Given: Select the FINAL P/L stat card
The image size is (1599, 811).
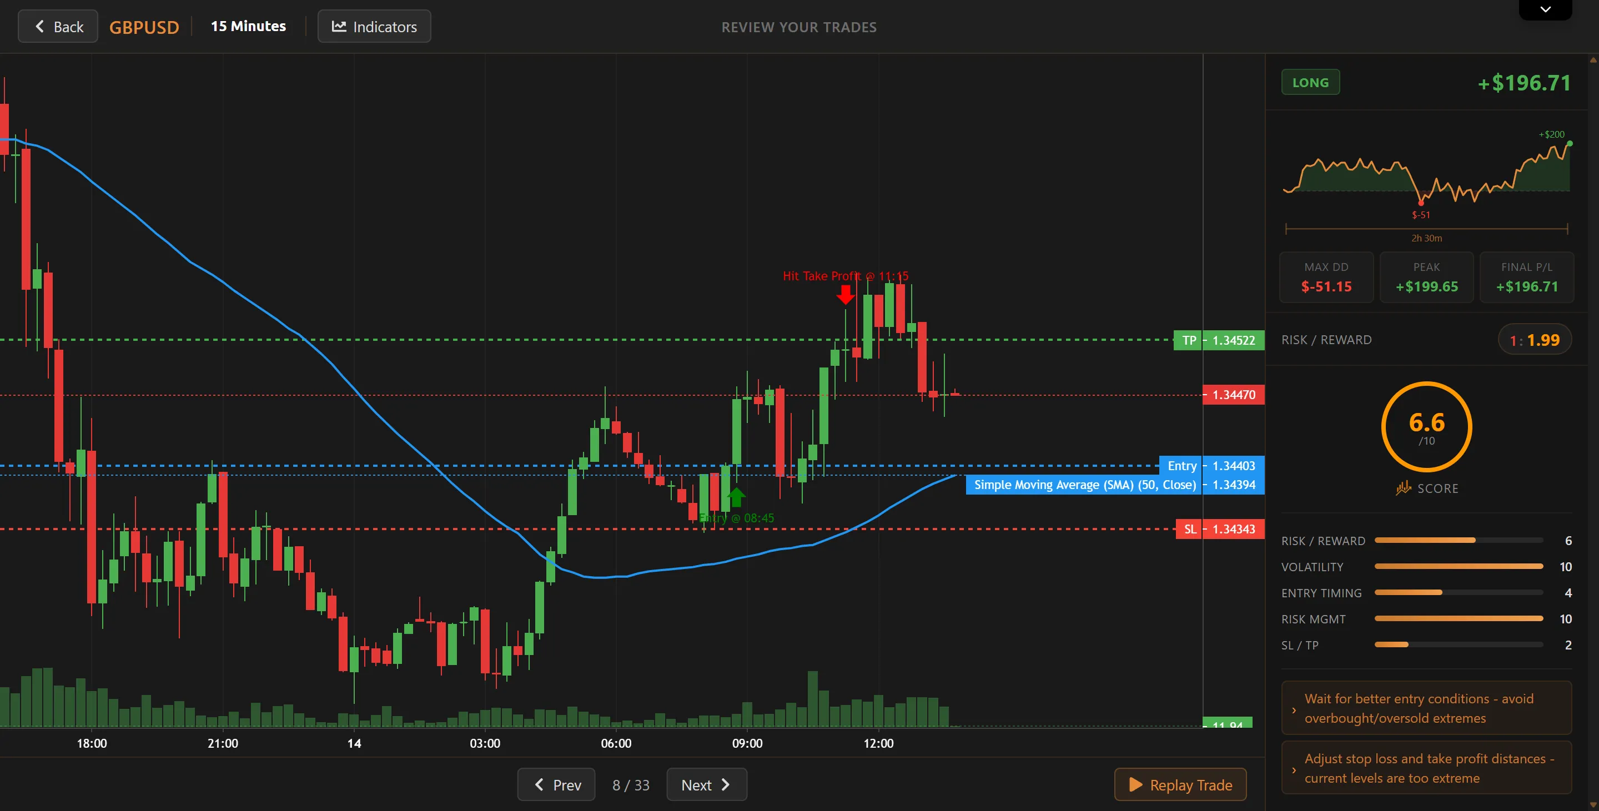Looking at the screenshot, I should [x=1526, y=278].
